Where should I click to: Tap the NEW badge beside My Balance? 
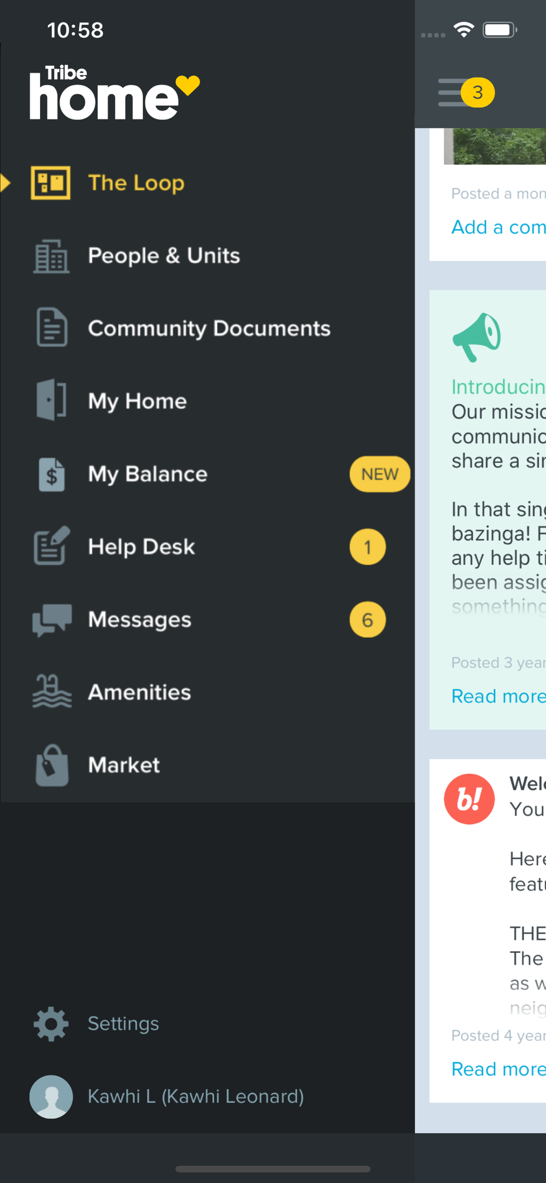click(x=380, y=474)
